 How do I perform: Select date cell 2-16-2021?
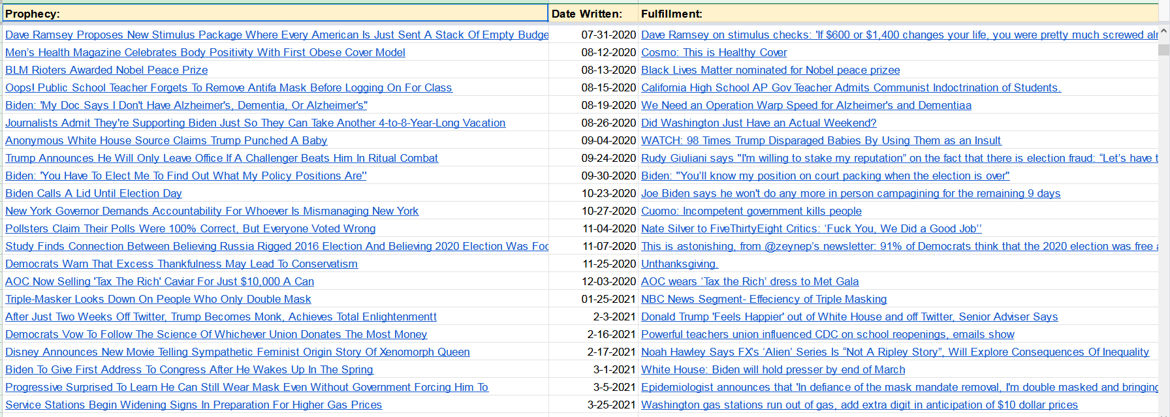point(593,335)
